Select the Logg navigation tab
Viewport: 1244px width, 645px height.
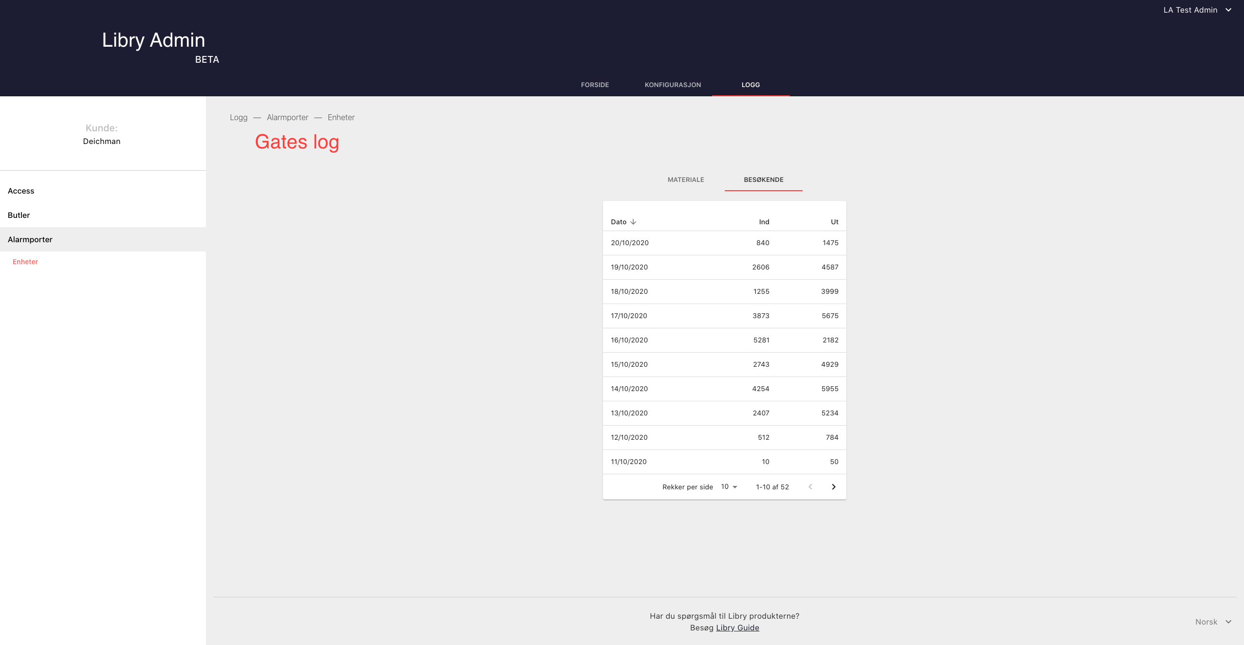pyautogui.click(x=750, y=85)
